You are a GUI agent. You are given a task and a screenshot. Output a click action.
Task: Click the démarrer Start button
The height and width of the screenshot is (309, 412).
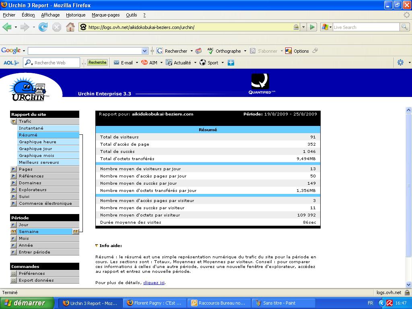coord(27,303)
